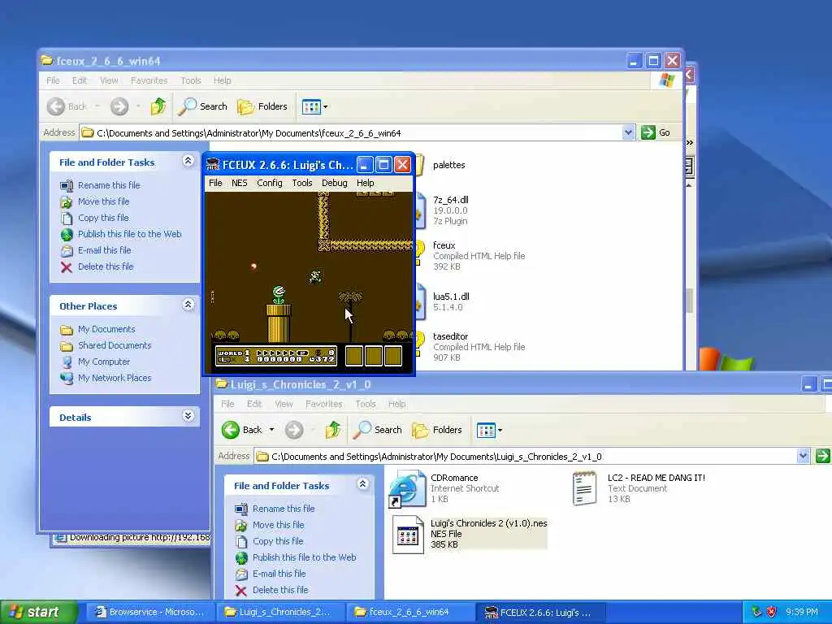Viewport: 832px width, 624px height.
Task: Click E-mail this file in fceux window
Action: (105, 250)
